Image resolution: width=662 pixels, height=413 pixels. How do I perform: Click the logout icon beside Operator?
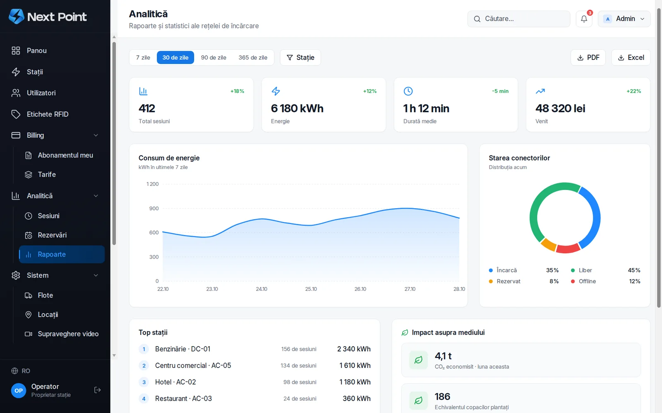coord(97,390)
